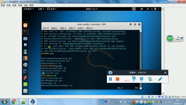Click the 'UsePAM yes' line in VIM
Image resolution: width=186 pixels, height=105 pixels.
(x=47, y=53)
